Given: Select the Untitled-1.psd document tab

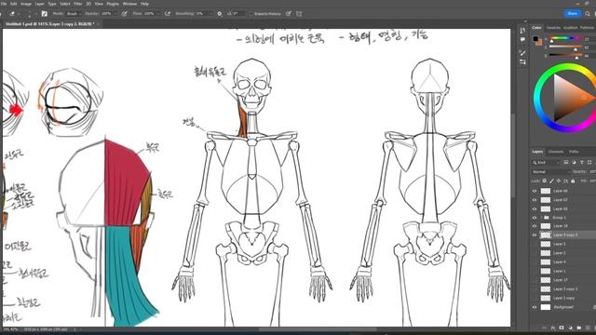Looking at the screenshot, I should 49,24.
